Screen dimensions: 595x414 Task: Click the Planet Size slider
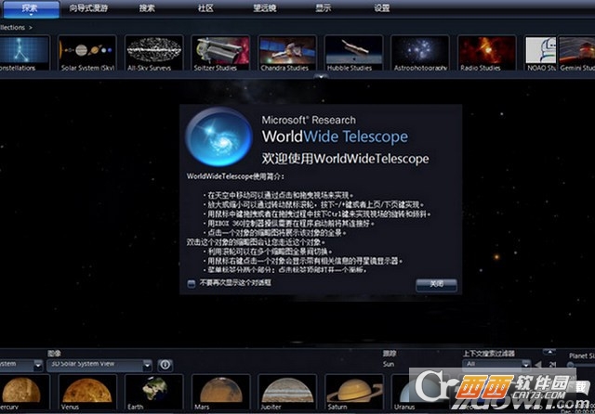(580, 365)
